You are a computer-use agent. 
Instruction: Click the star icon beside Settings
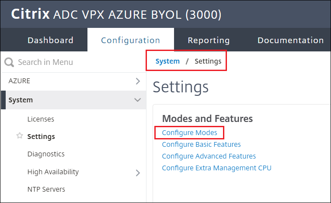(19, 136)
